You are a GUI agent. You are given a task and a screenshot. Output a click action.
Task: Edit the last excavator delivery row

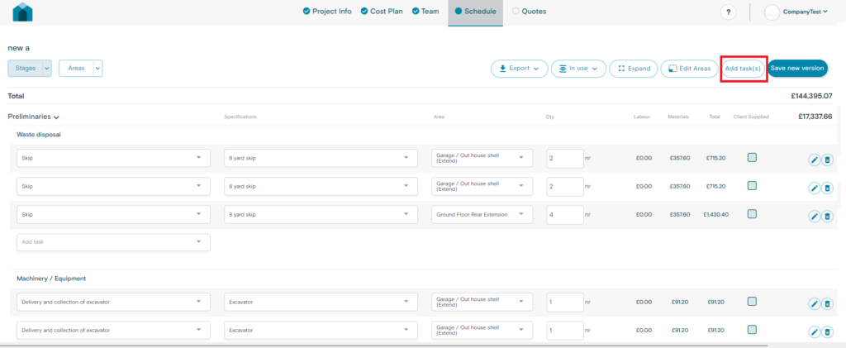[814, 331]
